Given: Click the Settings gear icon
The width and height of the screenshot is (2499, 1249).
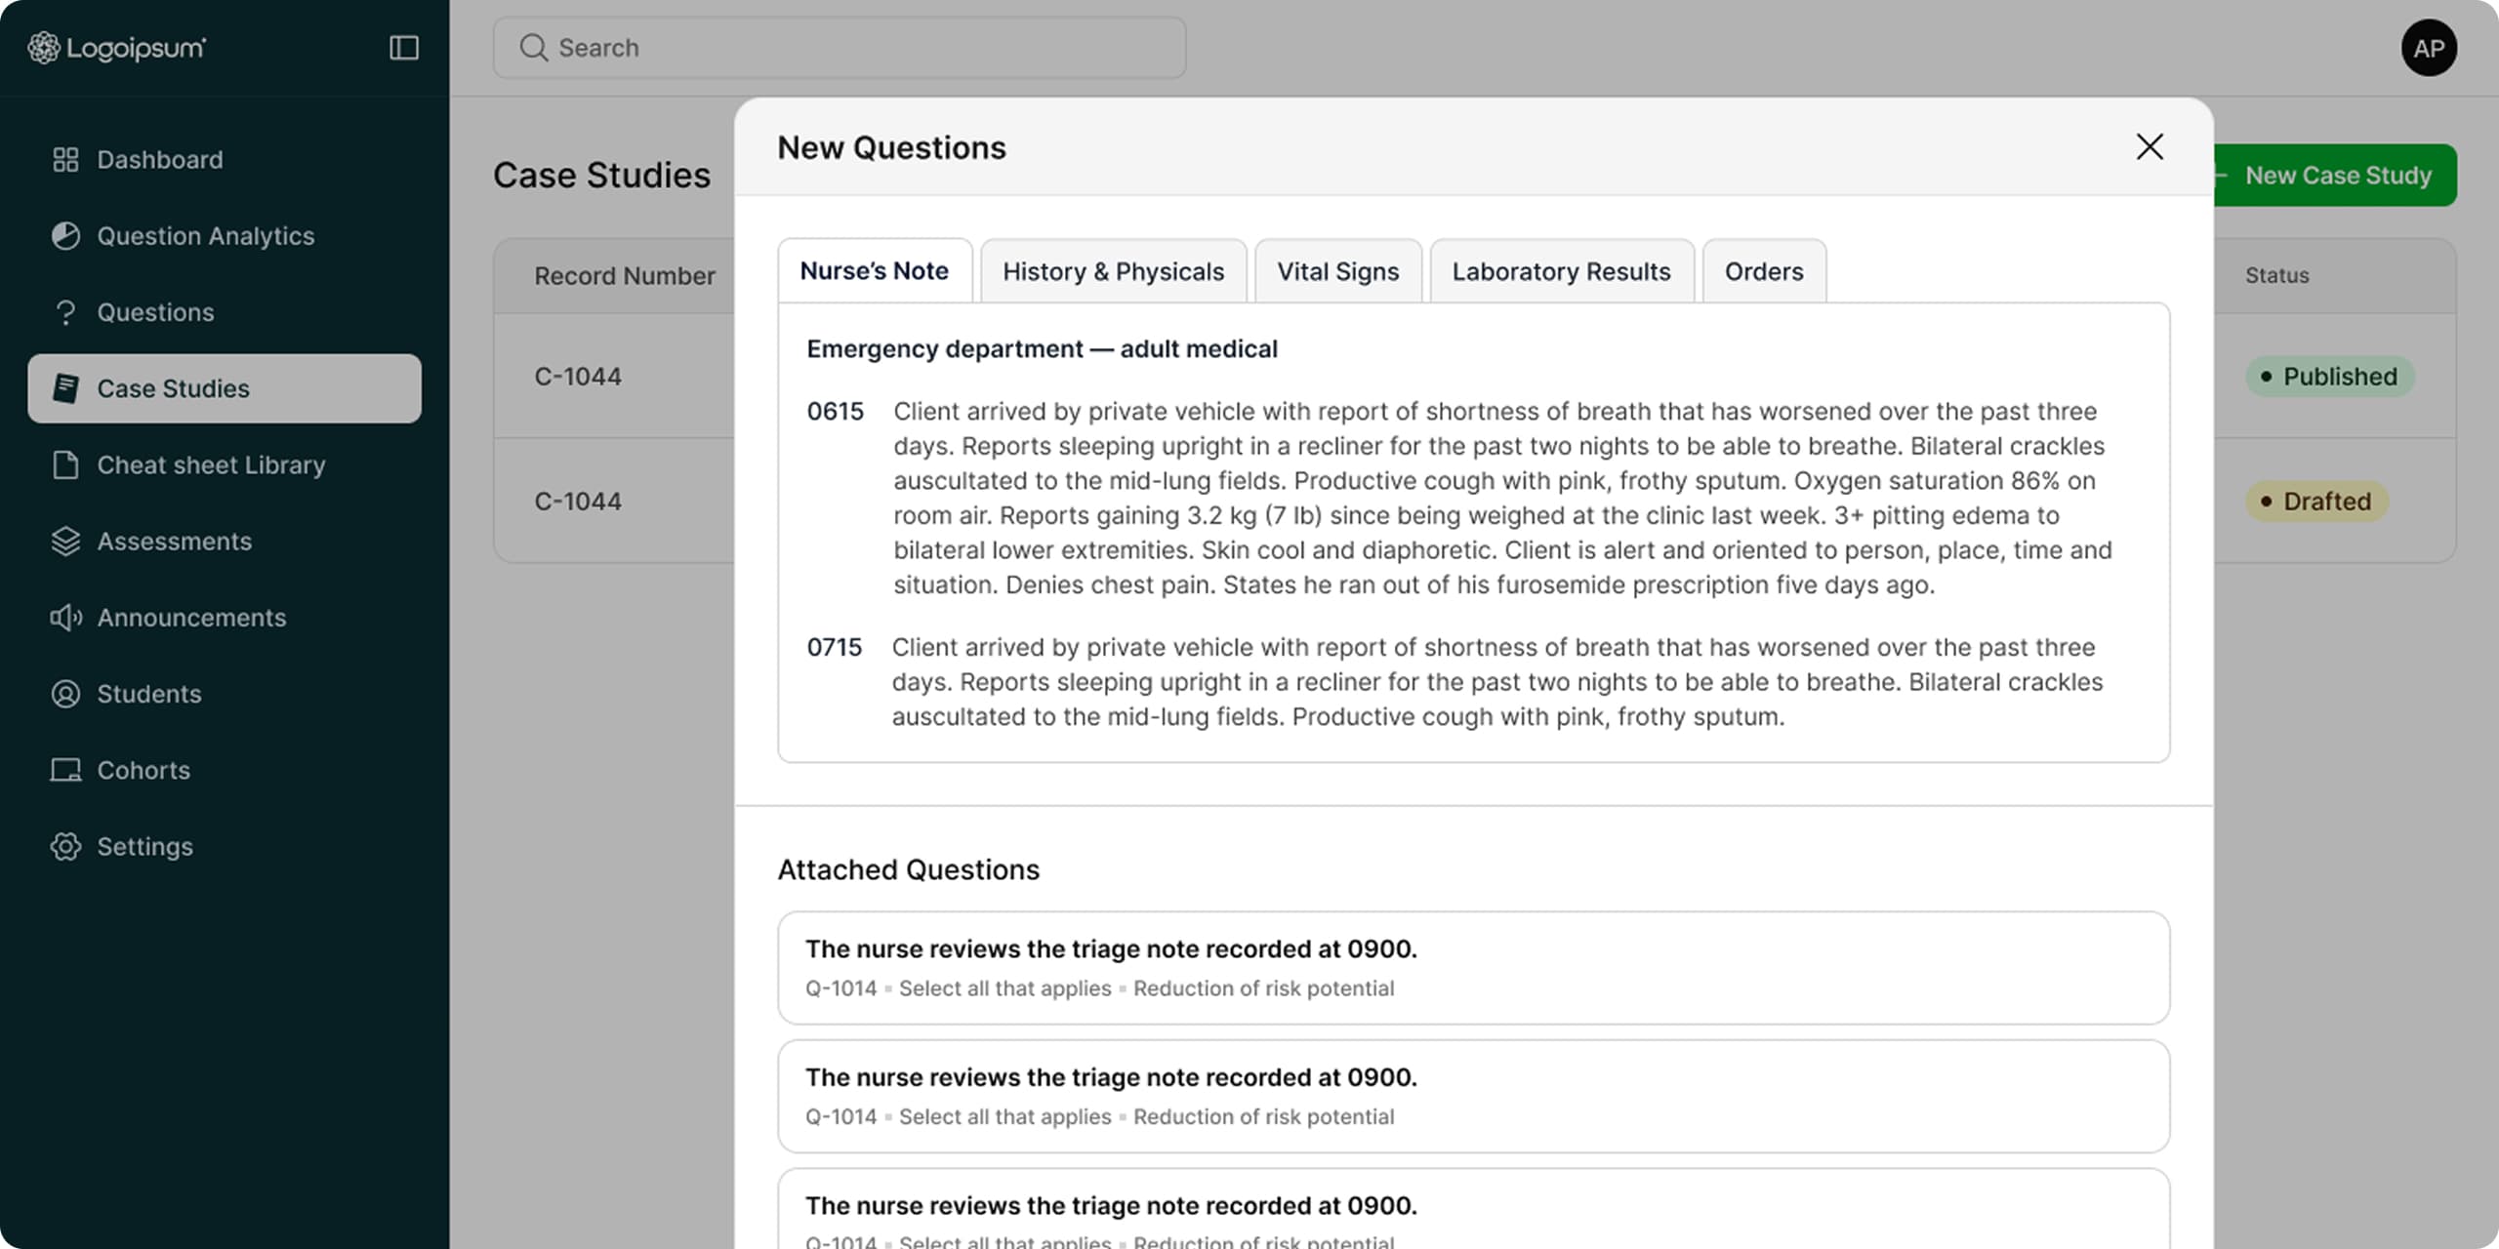Looking at the screenshot, I should click(65, 846).
